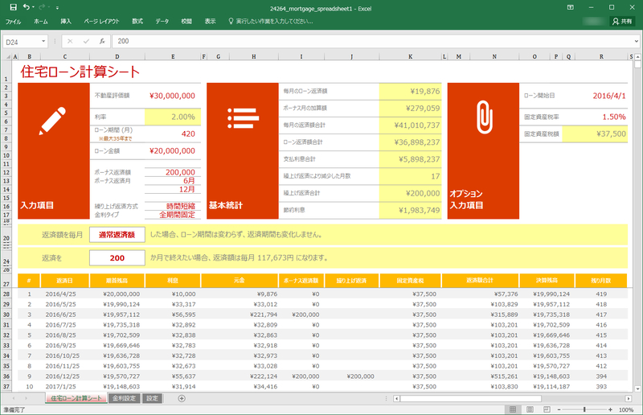Click the Select All corner triangle
The image size is (643, 415).
8,57
